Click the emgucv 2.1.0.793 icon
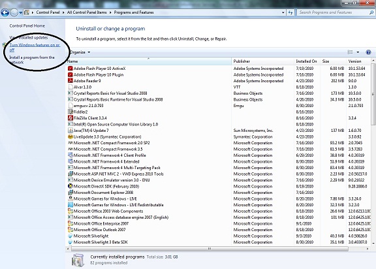The height and width of the screenshot is (269, 376). [70, 106]
